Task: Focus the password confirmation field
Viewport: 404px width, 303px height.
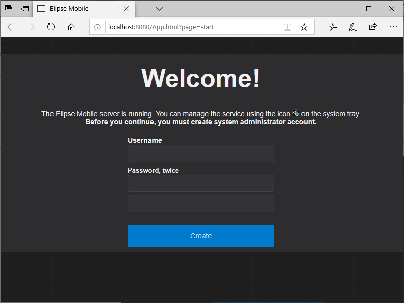Action: point(201,204)
